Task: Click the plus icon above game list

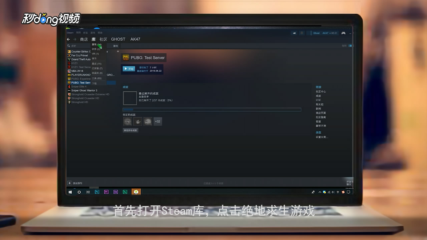Action: tap(118, 51)
